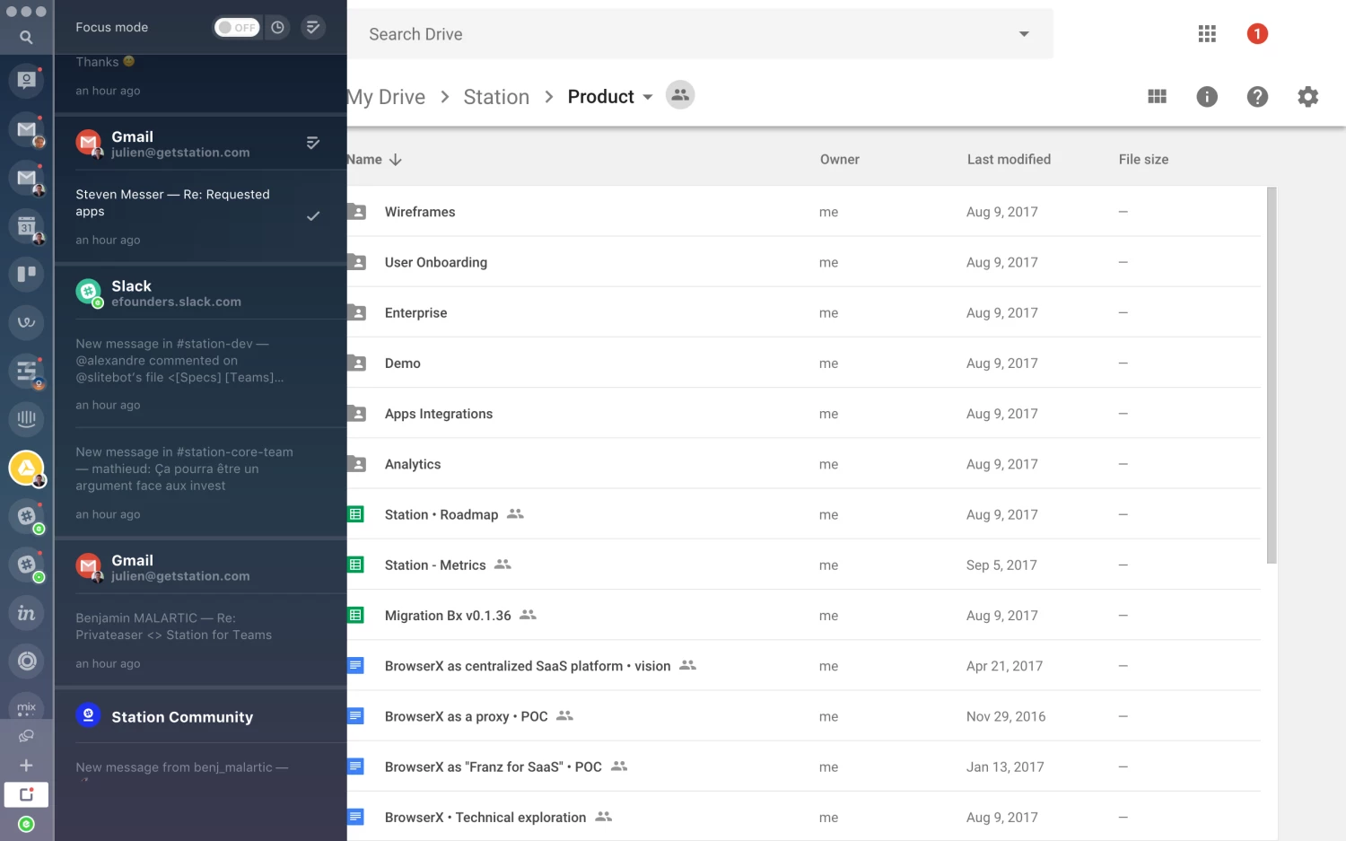Viewport: 1346px width, 841px height.
Task: Open the chat bubbles icon in the dock
Action: (x=26, y=736)
